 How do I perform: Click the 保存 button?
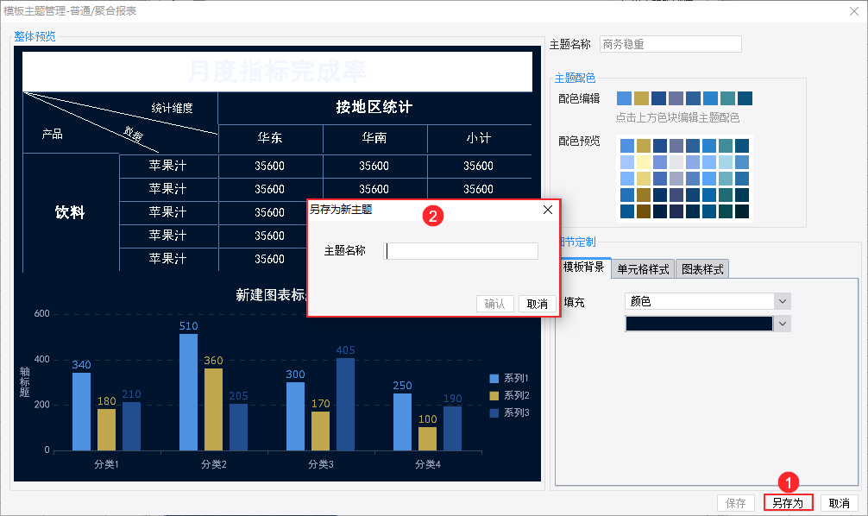pos(736,503)
